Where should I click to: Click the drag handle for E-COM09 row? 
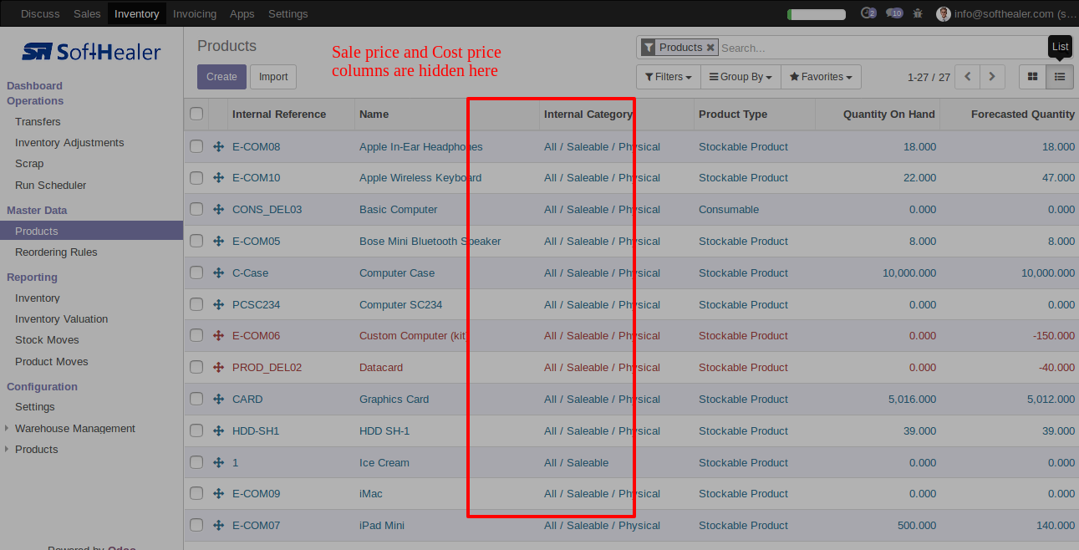pos(218,494)
